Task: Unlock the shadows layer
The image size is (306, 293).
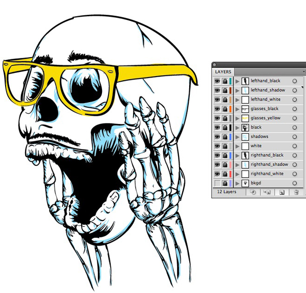Action: (225, 137)
